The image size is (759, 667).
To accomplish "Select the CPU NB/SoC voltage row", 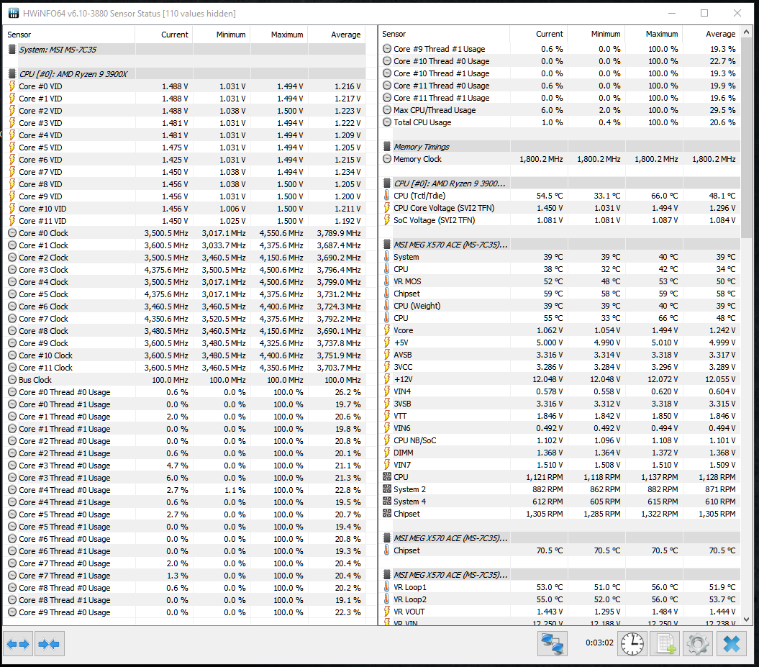I will click(560, 440).
